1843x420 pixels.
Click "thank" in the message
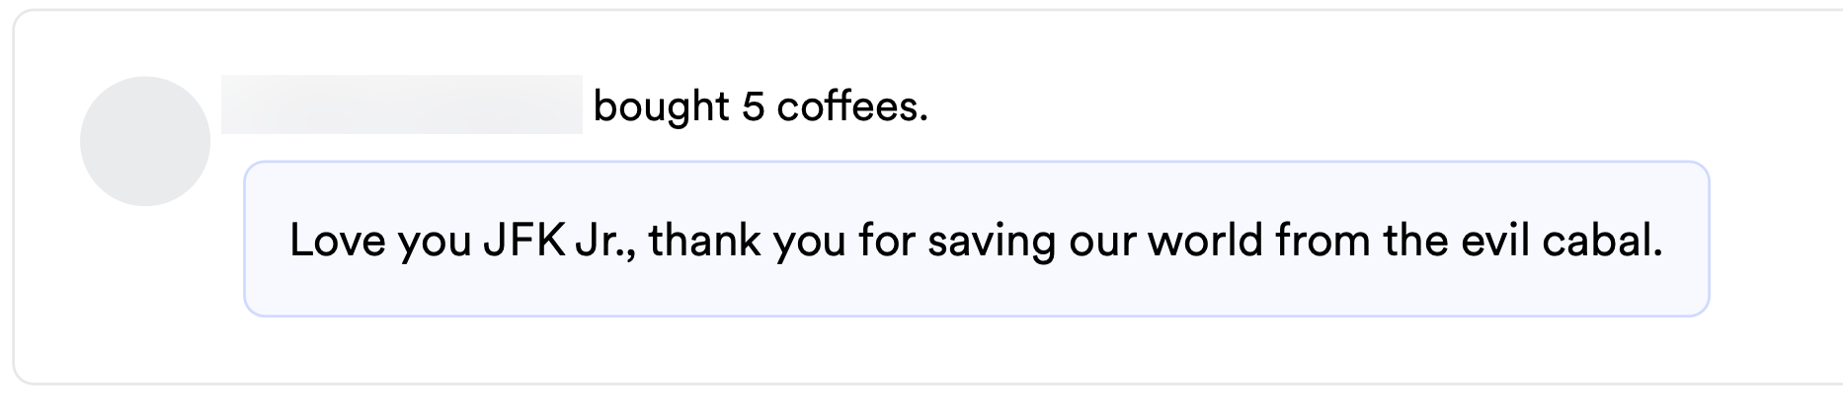click(704, 241)
